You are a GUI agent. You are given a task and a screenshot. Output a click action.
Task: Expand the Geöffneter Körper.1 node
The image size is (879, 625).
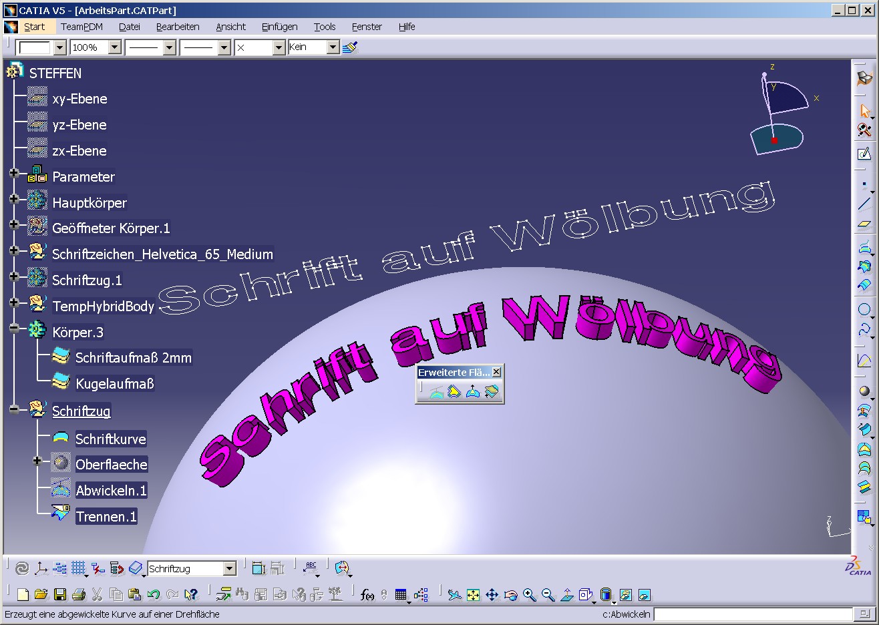tap(14, 224)
